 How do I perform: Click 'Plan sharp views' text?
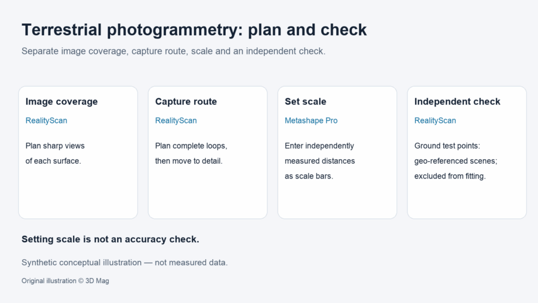click(x=55, y=146)
